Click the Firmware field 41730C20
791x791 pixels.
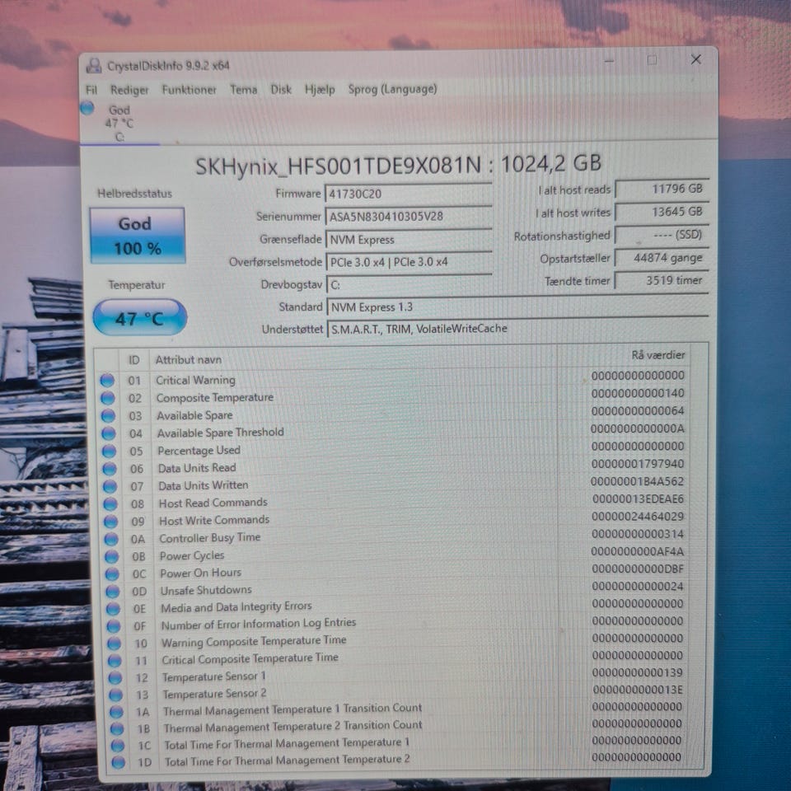coord(408,193)
